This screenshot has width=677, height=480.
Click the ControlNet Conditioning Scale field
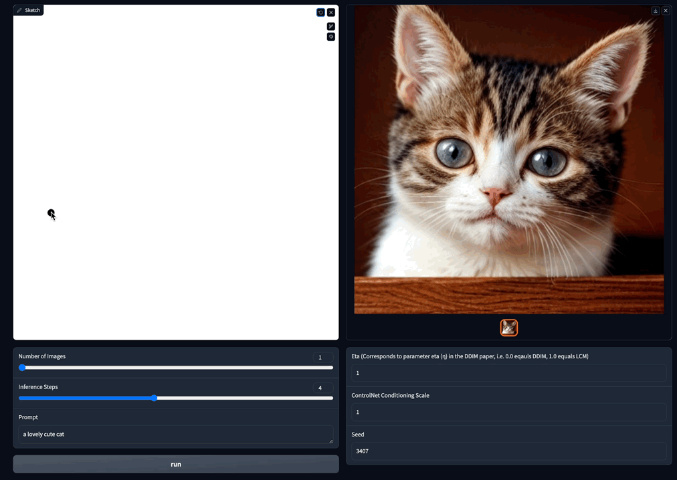click(x=508, y=412)
